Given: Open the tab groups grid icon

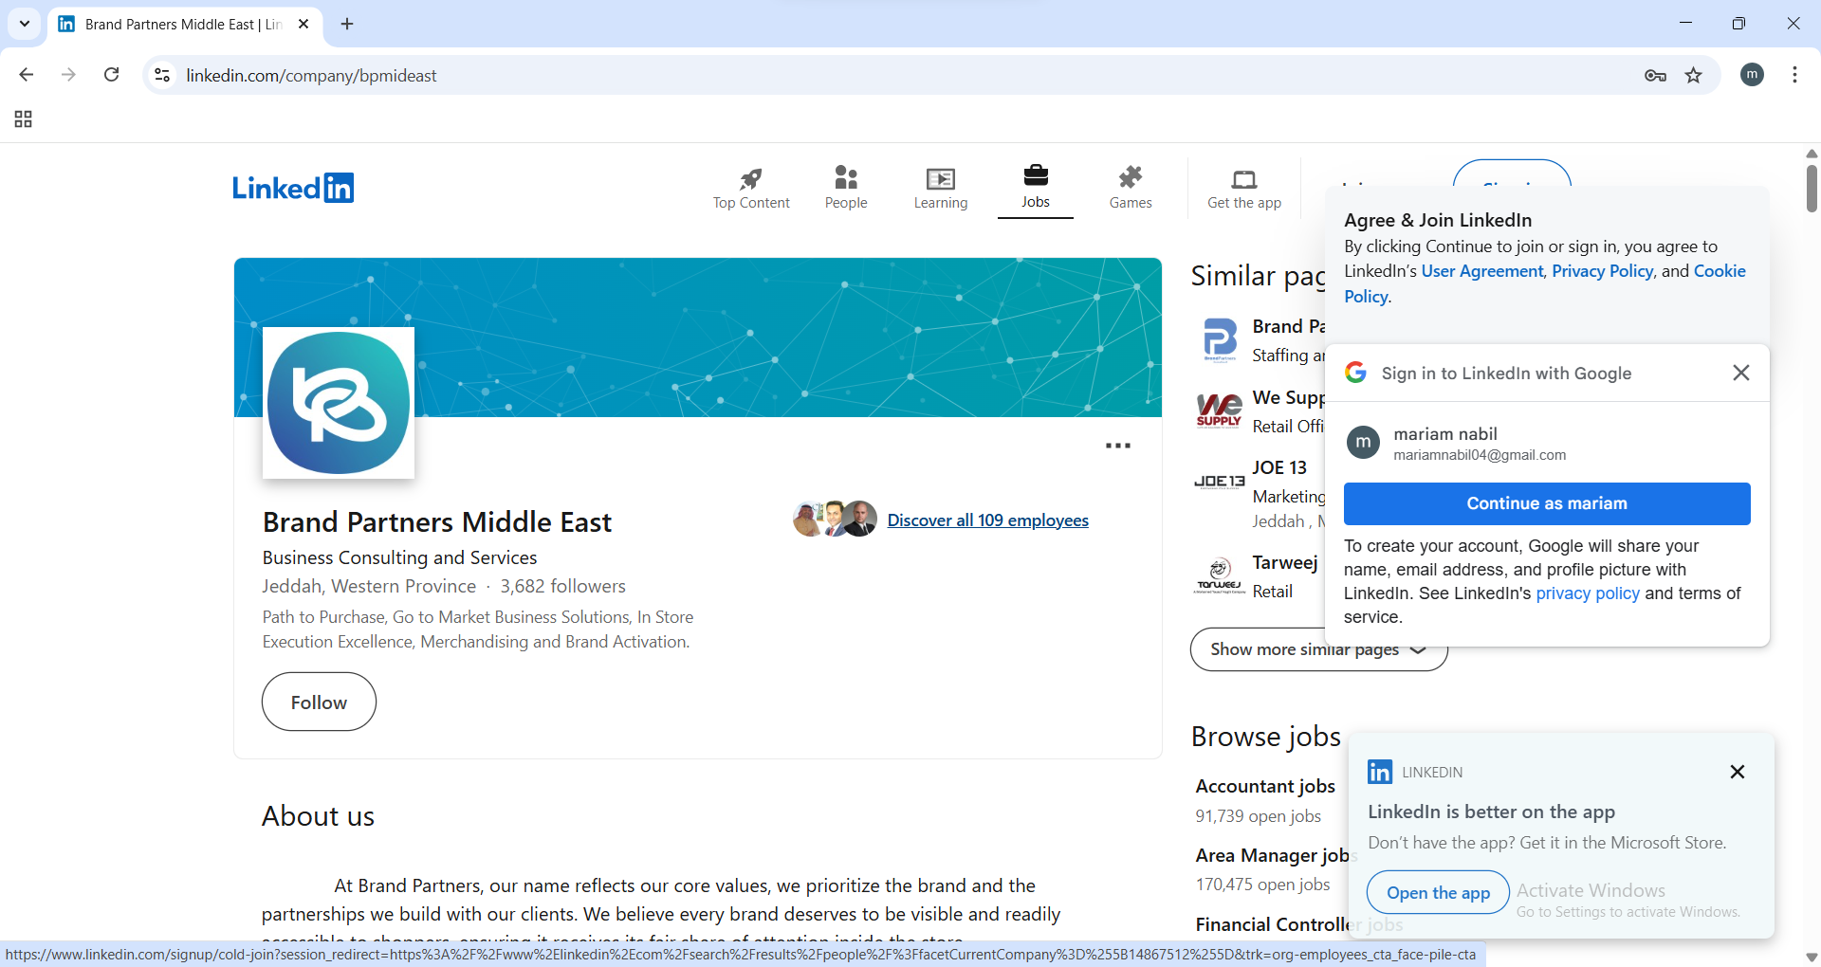Looking at the screenshot, I should (24, 119).
